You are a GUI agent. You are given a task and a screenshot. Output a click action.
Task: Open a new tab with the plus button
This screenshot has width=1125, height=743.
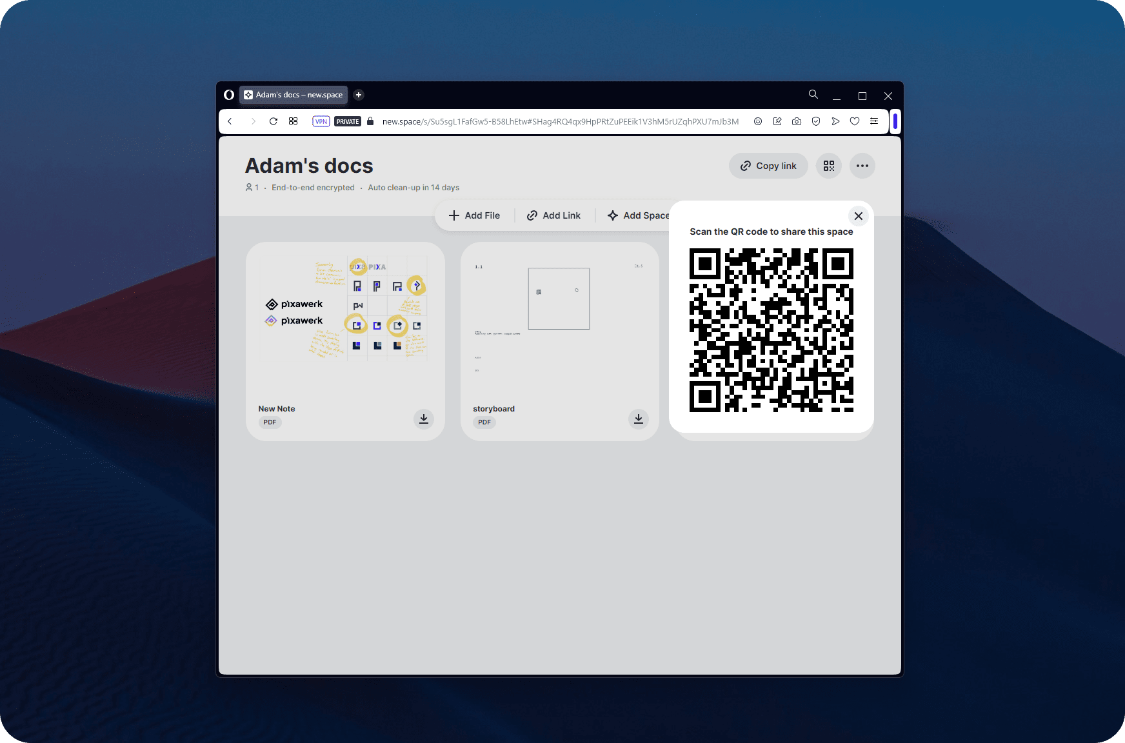coord(359,95)
